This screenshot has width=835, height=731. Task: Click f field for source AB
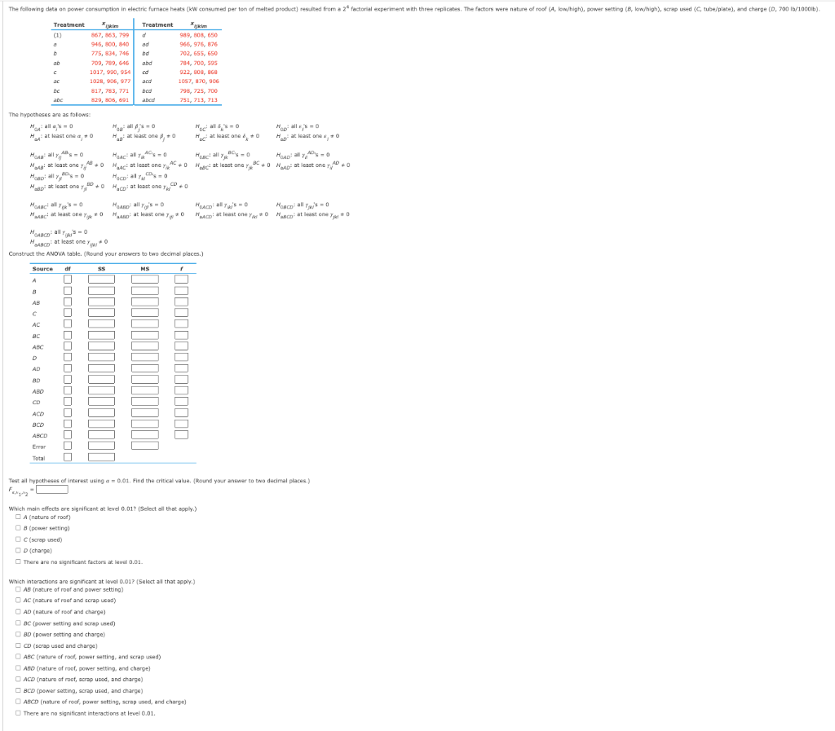point(181,302)
